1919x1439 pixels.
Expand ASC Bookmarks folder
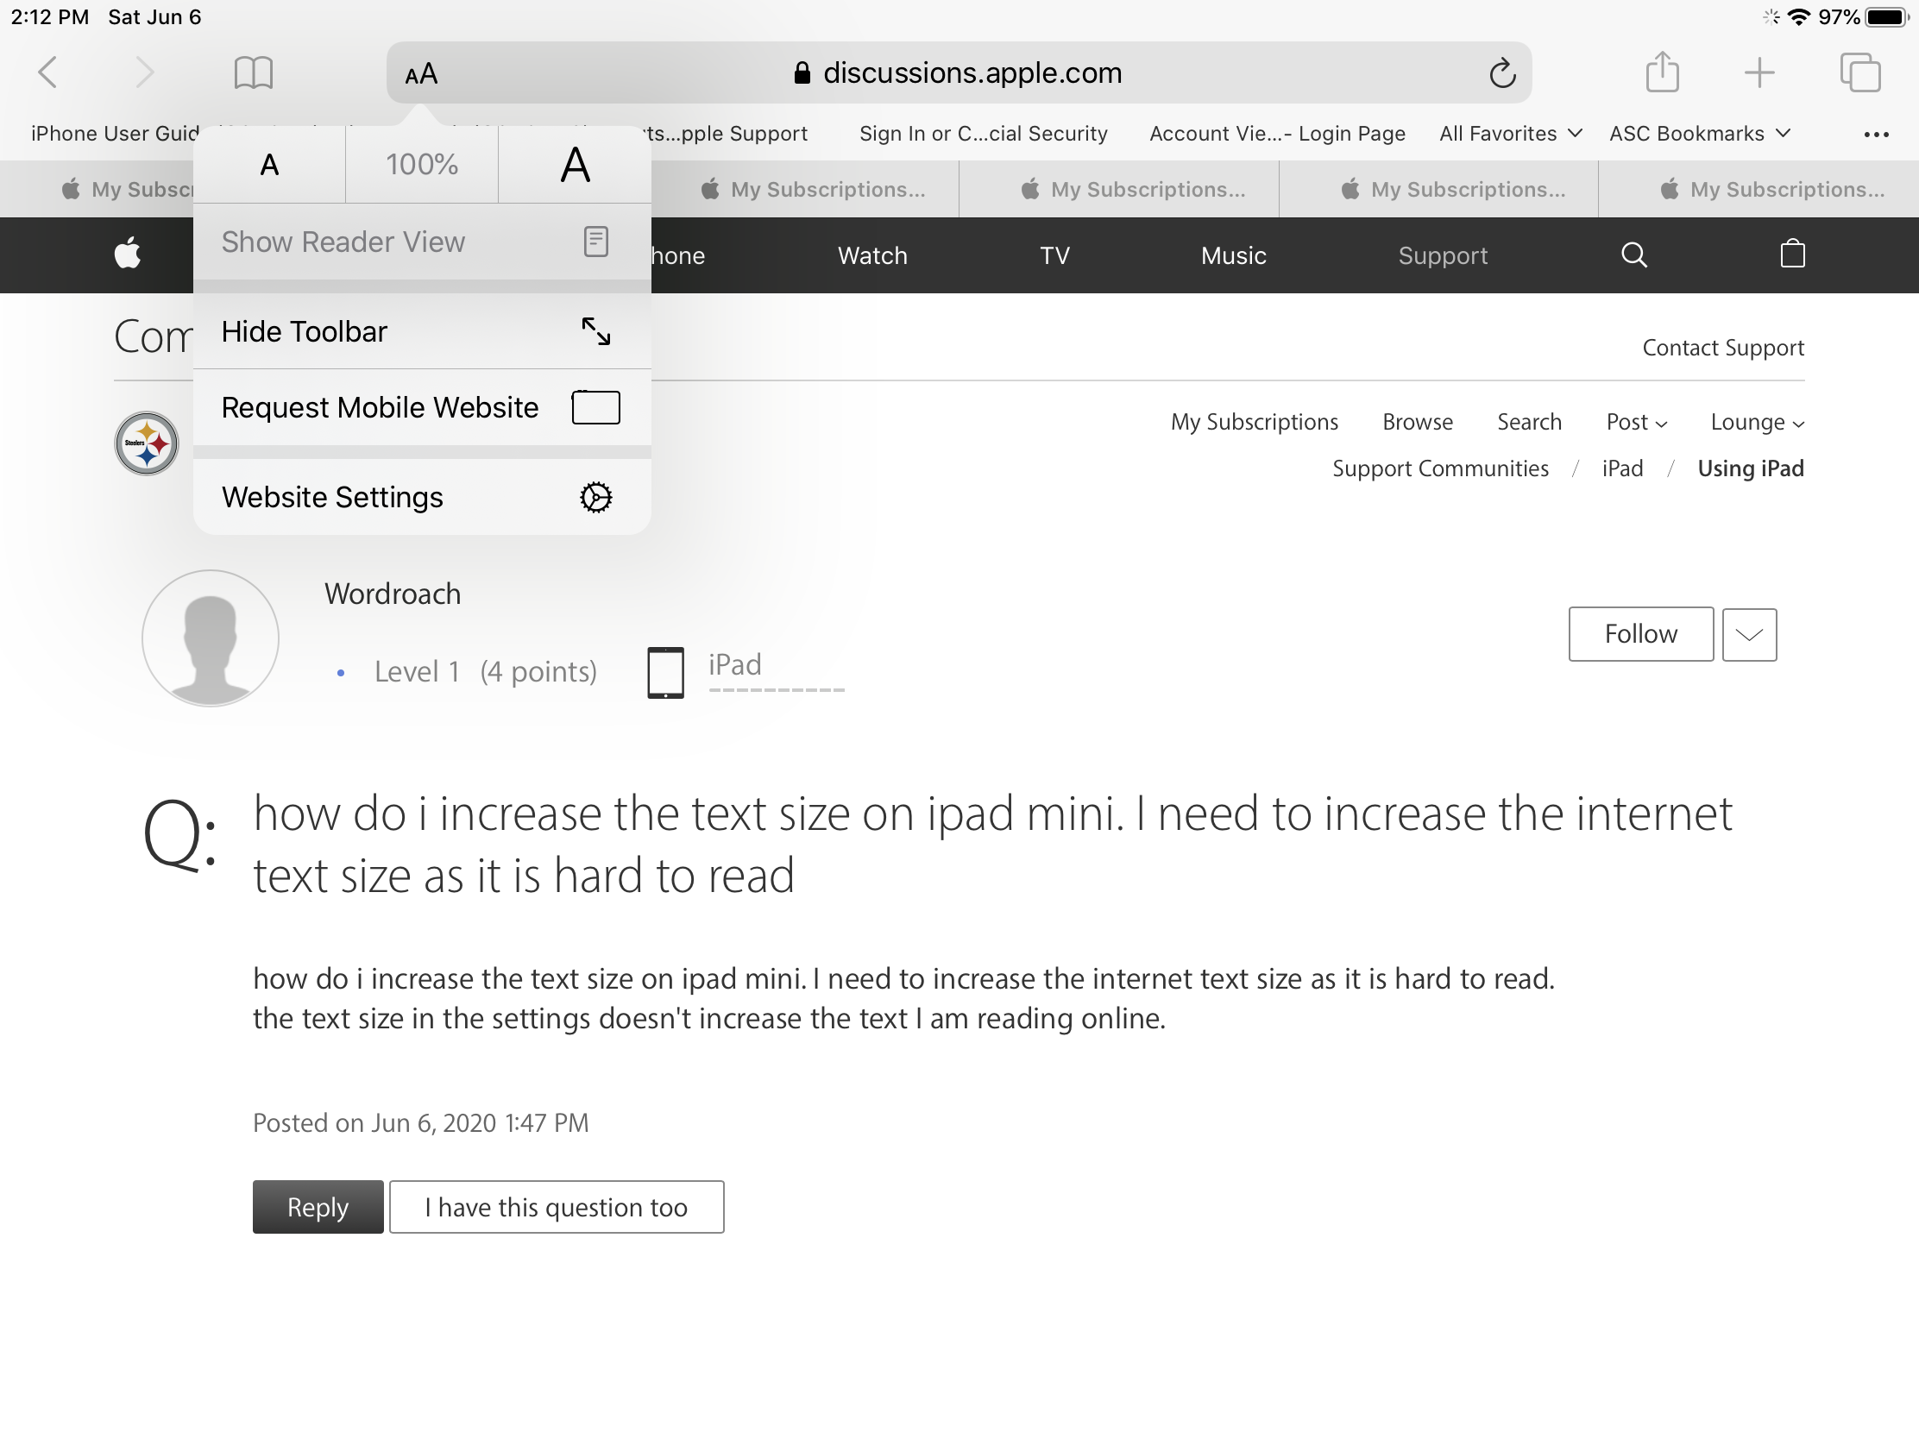tap(1699, 134)
